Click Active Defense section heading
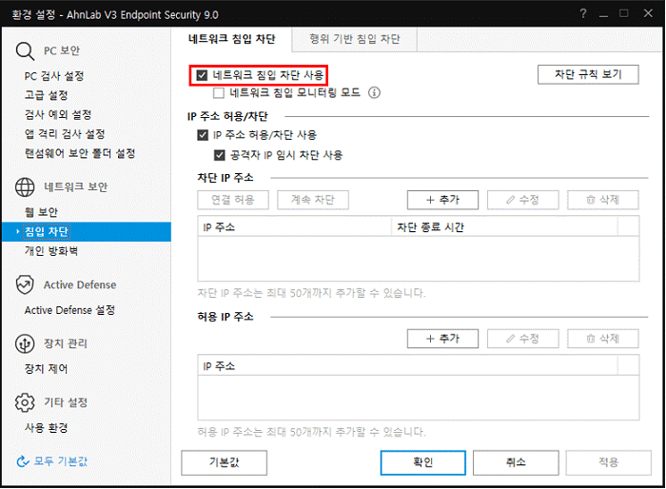 pos(80,285)
